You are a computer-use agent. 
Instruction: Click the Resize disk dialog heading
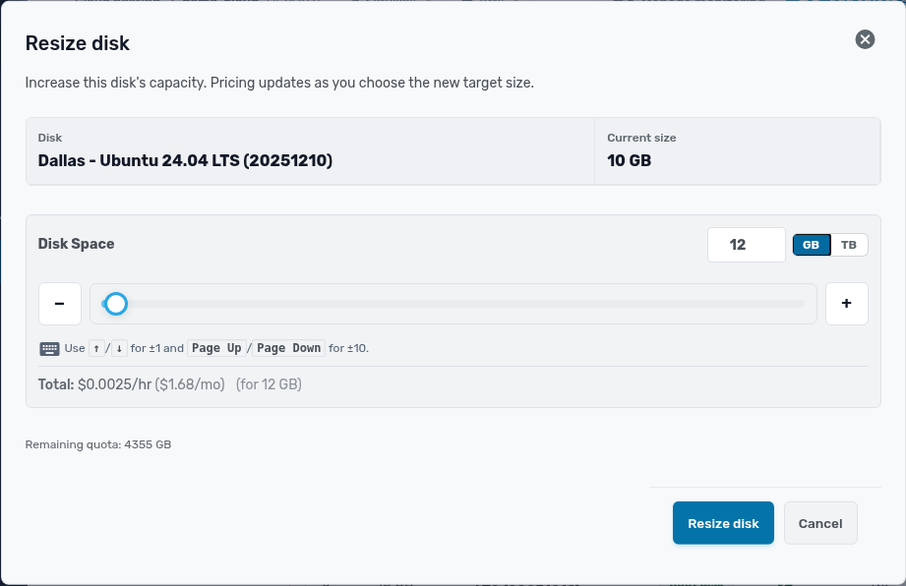[78, 43]
